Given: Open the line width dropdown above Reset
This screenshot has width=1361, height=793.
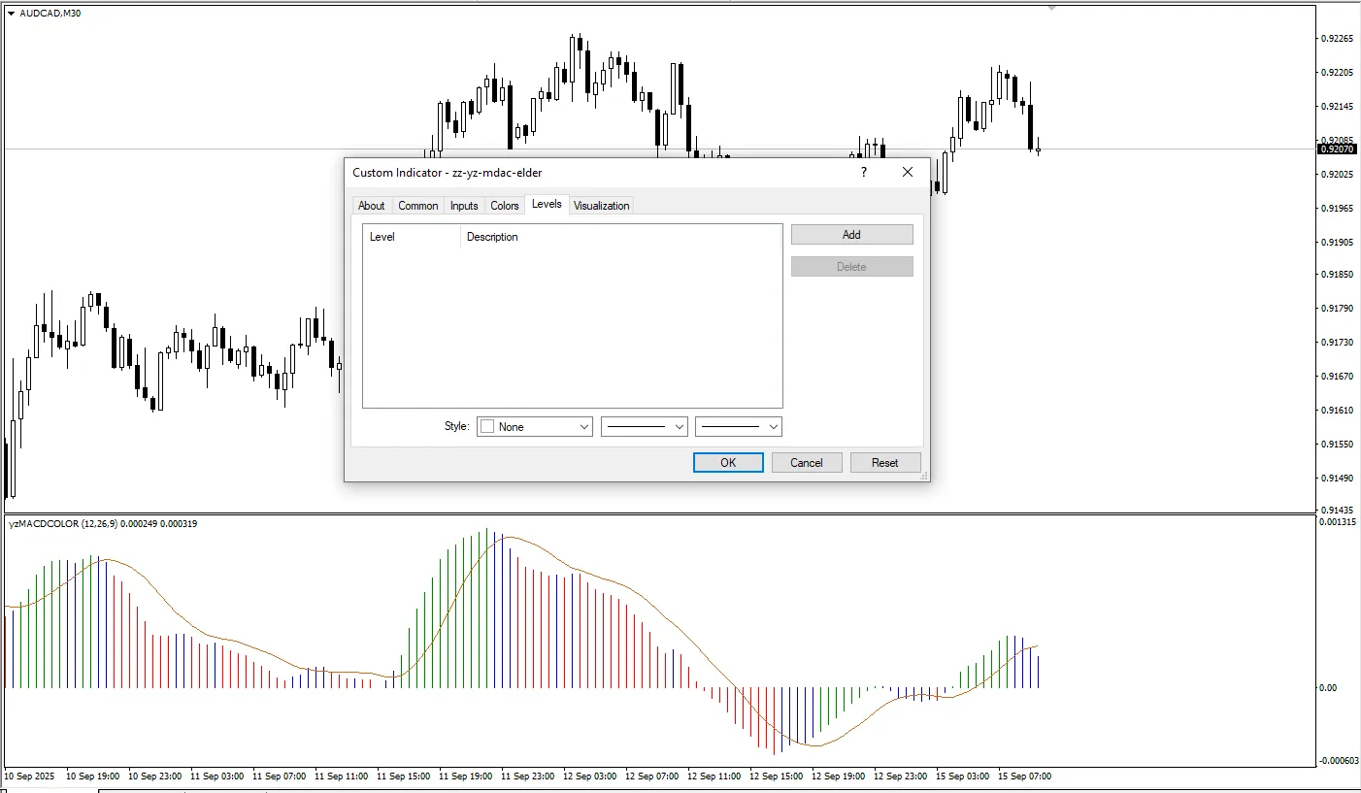Looking at the screenshot, I should click(x=739, y=427).
